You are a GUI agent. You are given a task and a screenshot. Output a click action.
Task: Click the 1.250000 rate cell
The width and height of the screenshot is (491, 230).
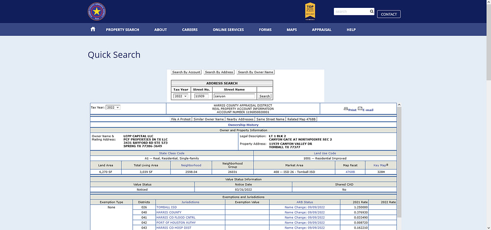click(354, 207)
